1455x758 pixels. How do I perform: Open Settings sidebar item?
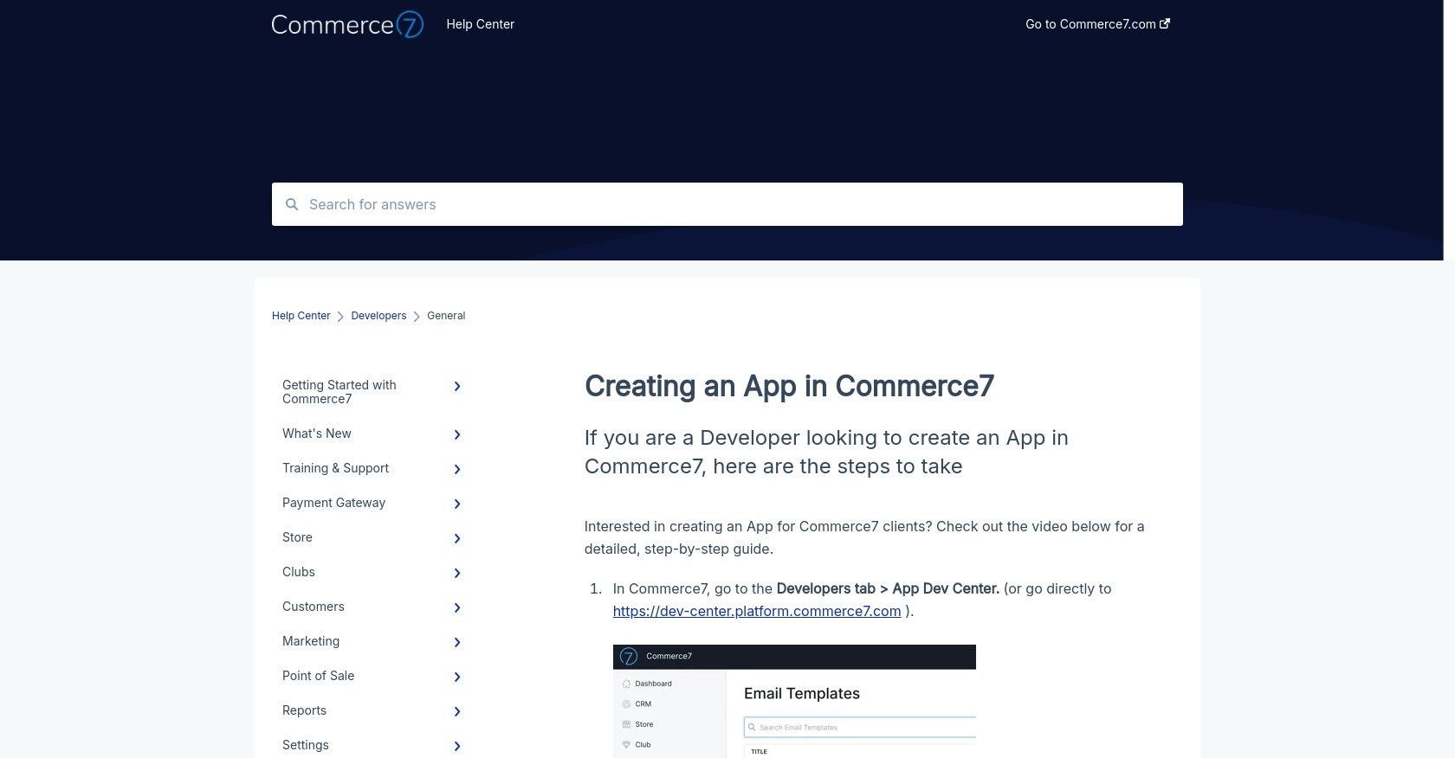306,745
